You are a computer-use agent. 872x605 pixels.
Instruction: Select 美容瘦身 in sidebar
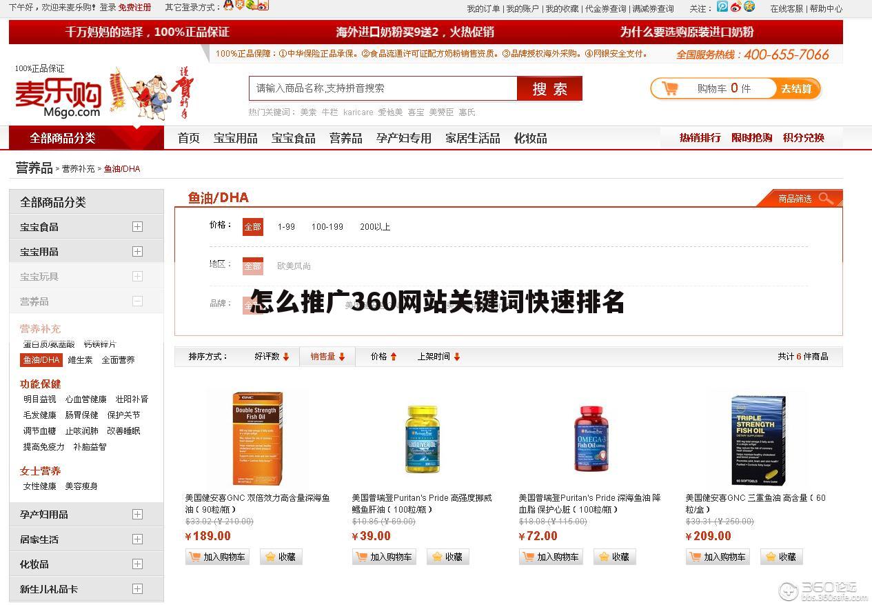point(81,486)
